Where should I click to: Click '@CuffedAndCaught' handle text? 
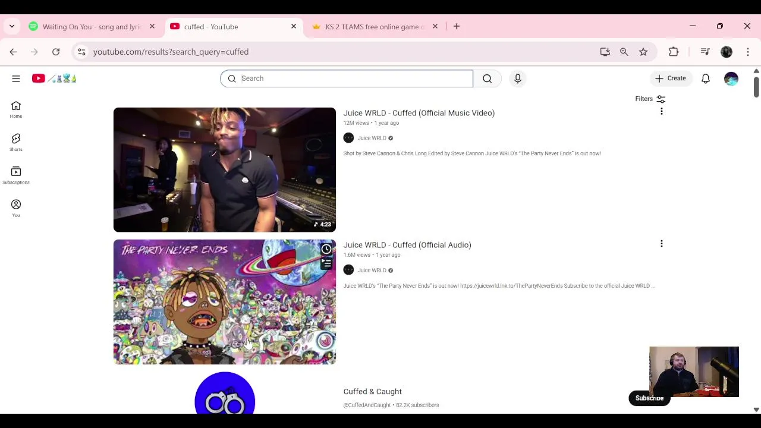pos(367,405)
